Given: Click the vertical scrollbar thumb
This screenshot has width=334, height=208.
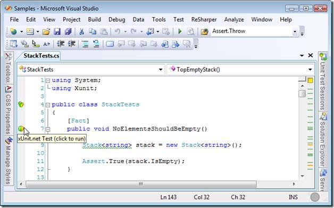Looking at the screenshot, I should tap(302, 94).
